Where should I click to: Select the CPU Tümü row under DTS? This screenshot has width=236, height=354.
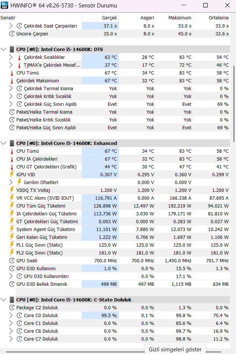click(x=119, y=73)
